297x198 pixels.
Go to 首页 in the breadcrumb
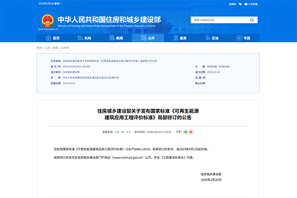[x=39, y=48]
